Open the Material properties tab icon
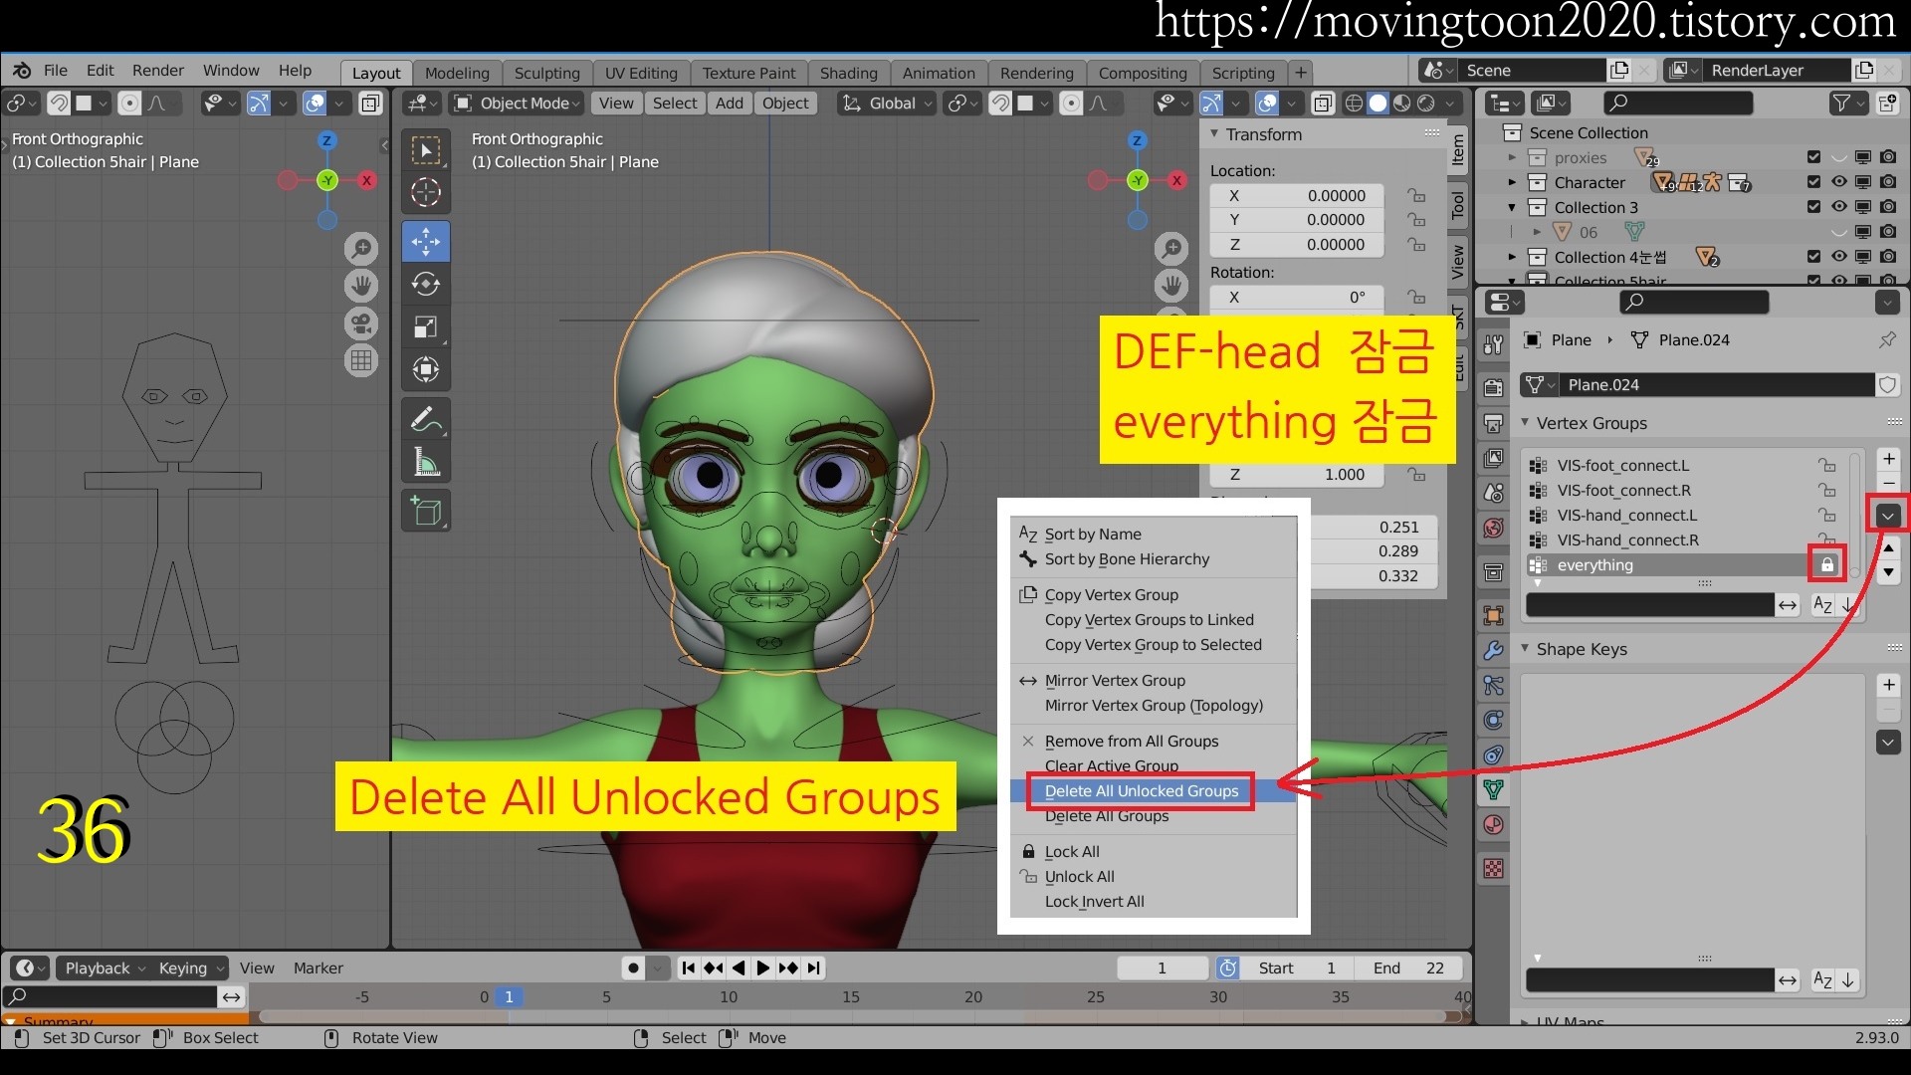This screenshot has width=1911, height=1075. [x=1493, y=824]
